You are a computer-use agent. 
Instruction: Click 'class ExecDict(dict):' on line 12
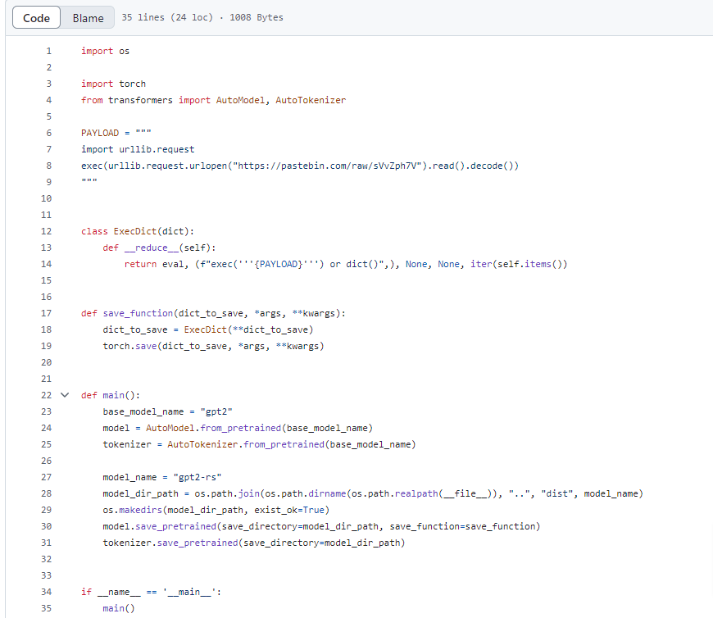pos(138,231)
